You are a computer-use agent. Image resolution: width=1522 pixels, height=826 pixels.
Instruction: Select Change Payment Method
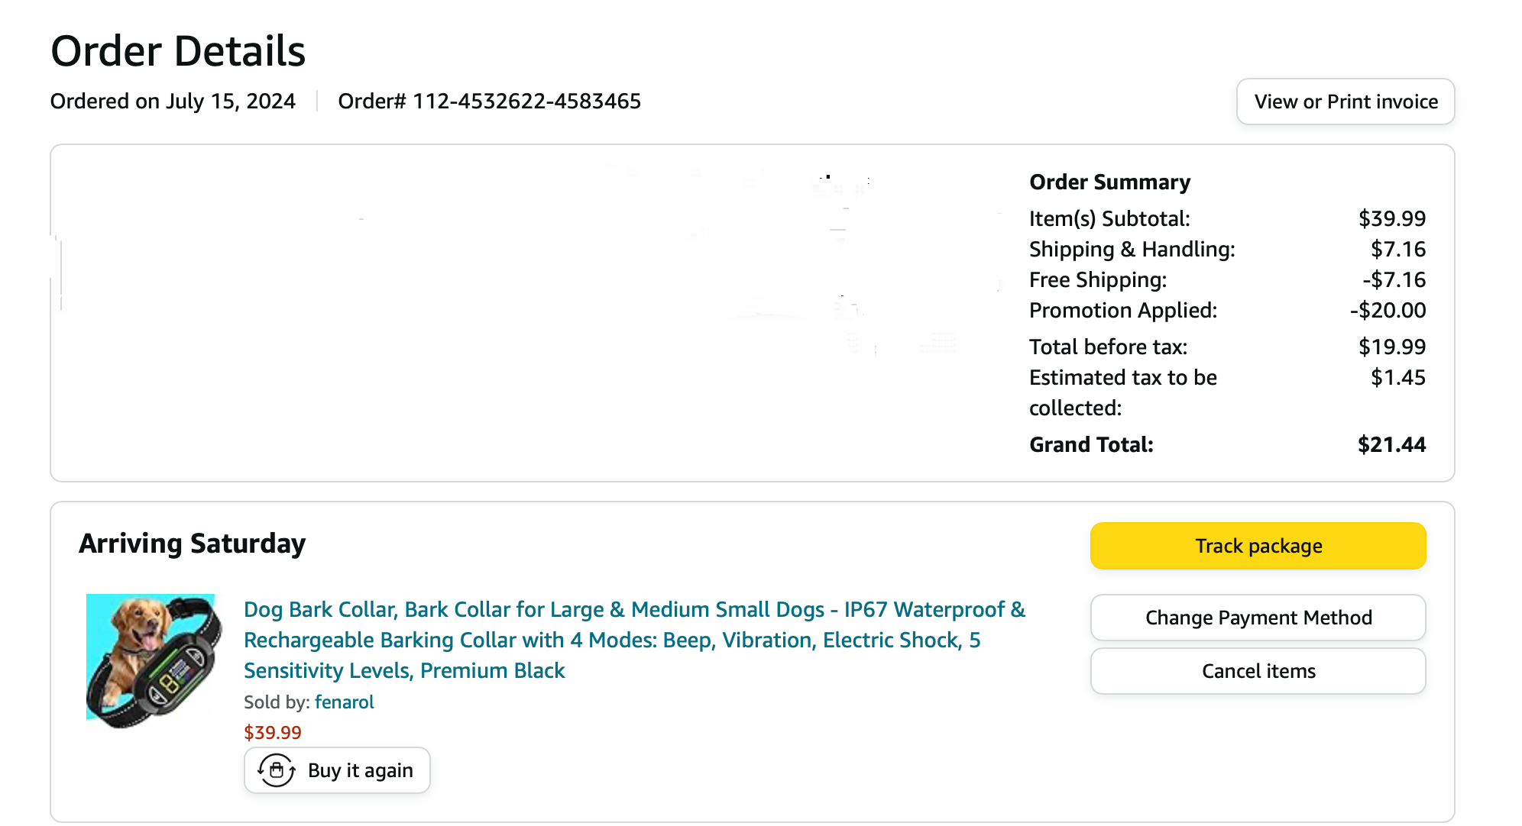(1258, 618)
